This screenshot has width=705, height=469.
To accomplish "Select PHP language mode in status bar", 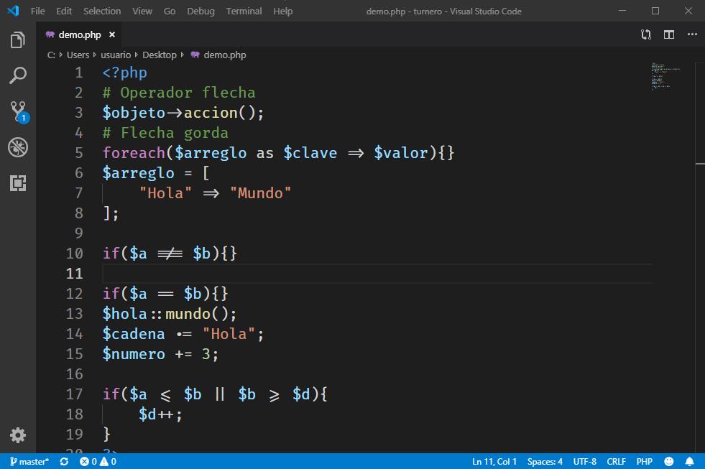I will [645, 461].
